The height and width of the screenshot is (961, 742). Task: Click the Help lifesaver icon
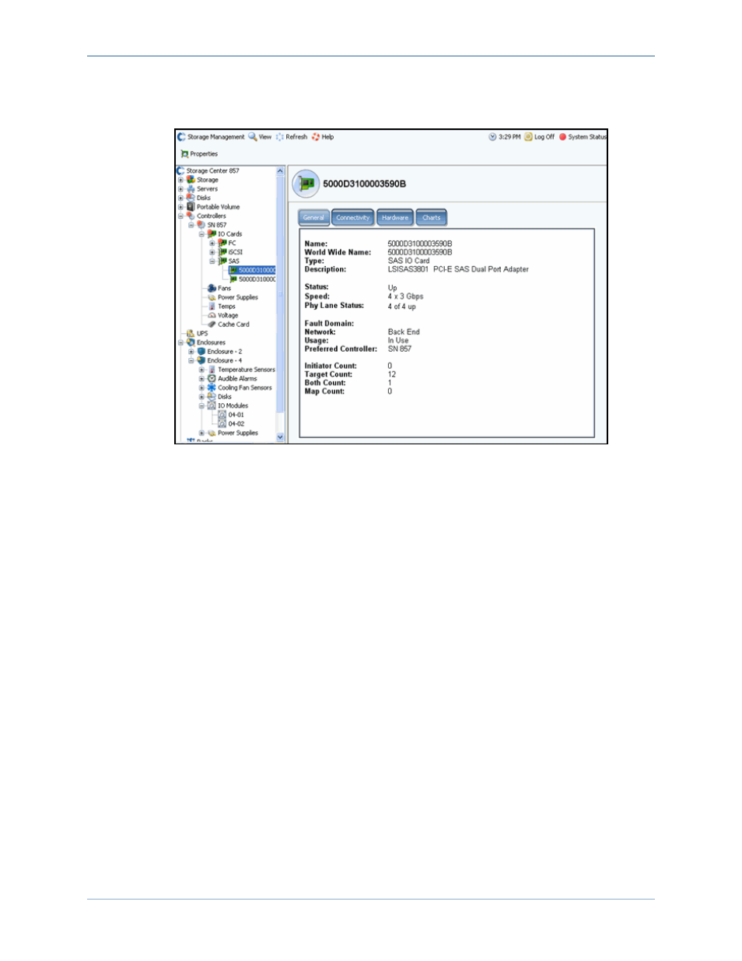click(316, 137)
